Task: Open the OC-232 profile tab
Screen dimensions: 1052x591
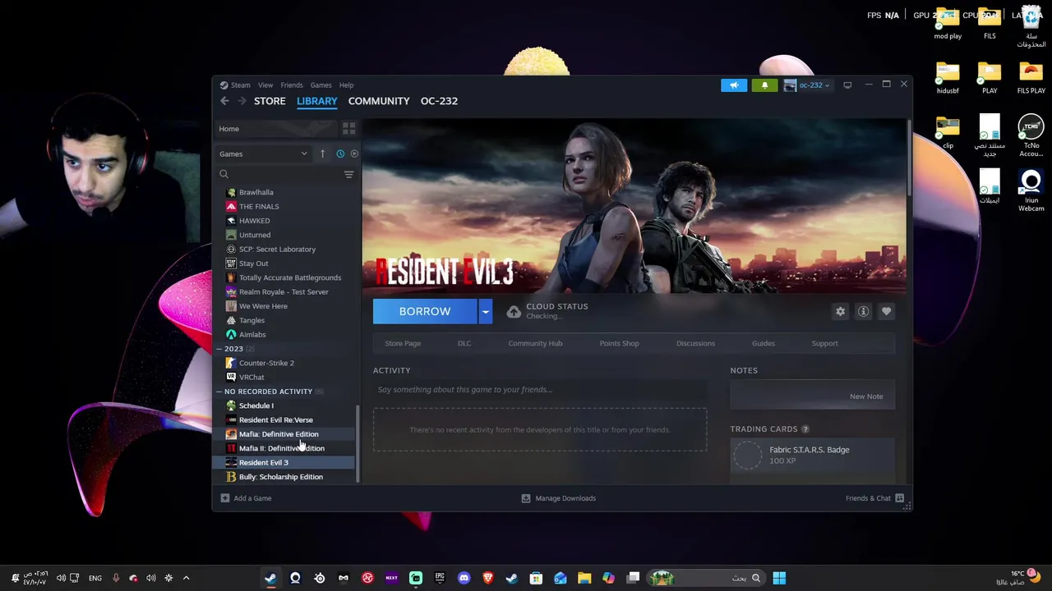Action: [439, 101]
